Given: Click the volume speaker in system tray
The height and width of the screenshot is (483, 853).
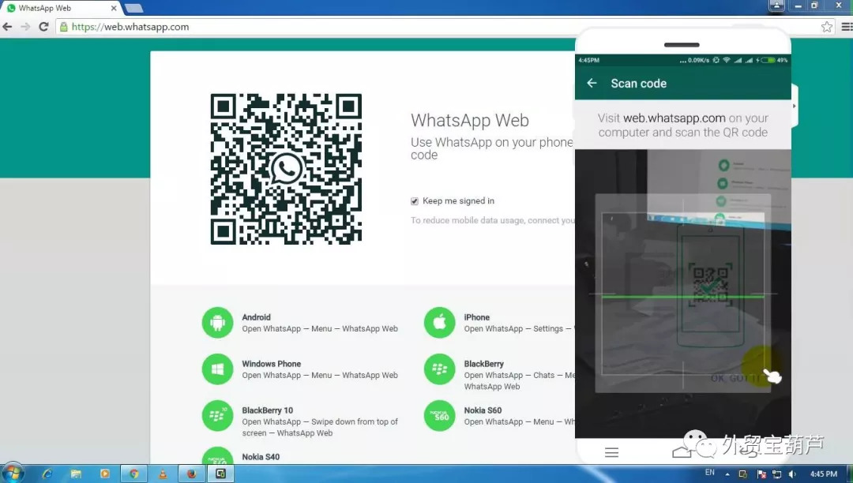Looking at the screenshot, I should click(x=791, y=474).
